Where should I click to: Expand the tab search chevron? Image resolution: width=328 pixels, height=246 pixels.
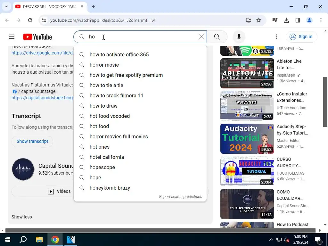click(6, 6)
